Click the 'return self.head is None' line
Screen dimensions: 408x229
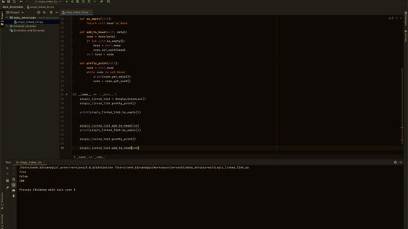tap(106, 23)
